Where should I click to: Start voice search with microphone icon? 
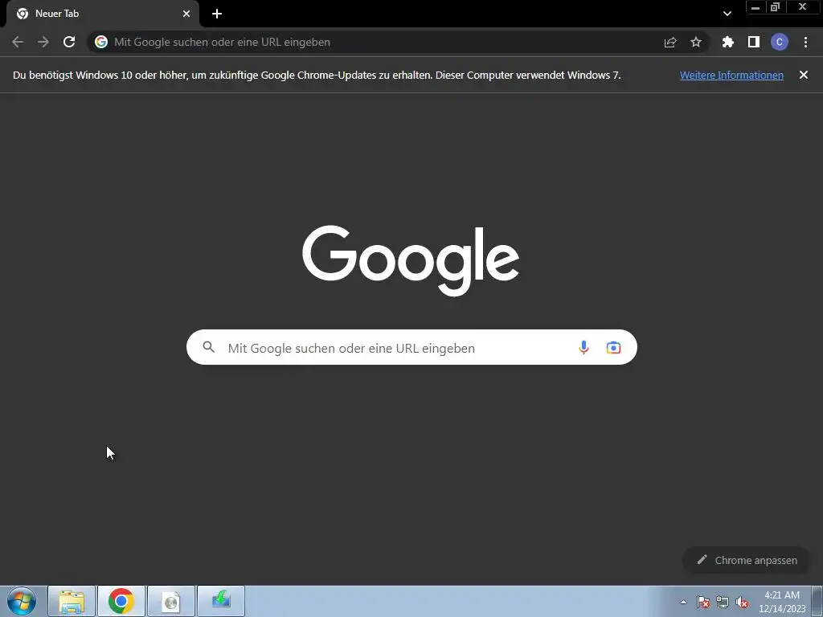click(x=583, y=347)
